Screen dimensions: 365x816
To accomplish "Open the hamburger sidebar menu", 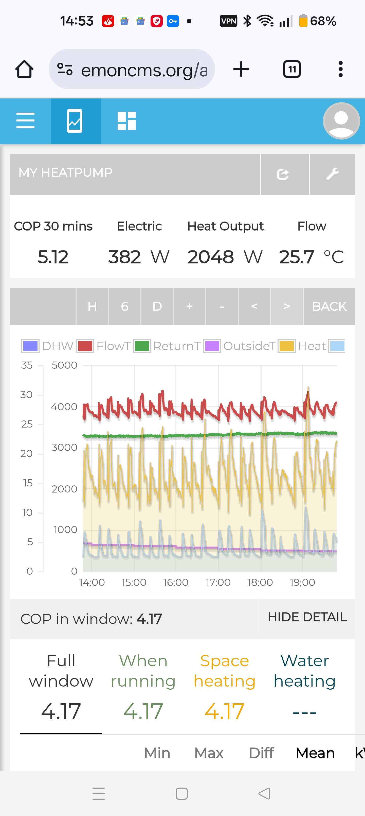I will pos(25,121).
